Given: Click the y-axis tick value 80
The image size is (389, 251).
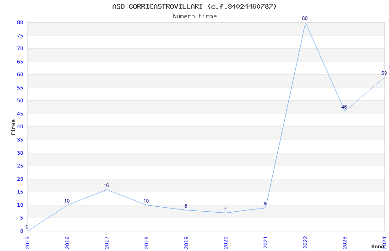Looking at the screenshot, I should point(20,22).
